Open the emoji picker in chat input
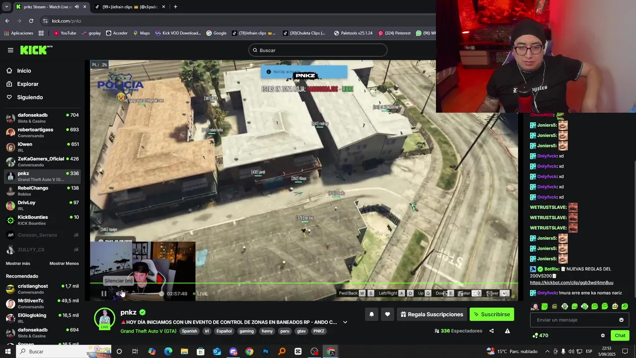This screenshot has height=358, width=636. 621,320
